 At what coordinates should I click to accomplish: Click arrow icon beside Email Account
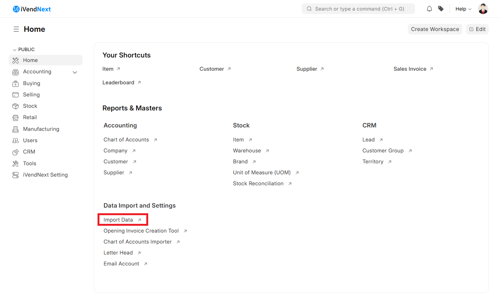click(146, 264)
